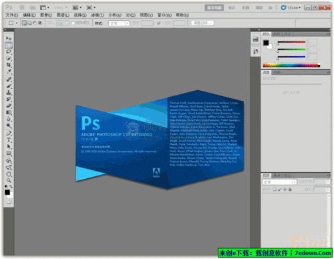Select the Crop tool
The width and height of the screenshot is (334, 259).
point(9,65)
